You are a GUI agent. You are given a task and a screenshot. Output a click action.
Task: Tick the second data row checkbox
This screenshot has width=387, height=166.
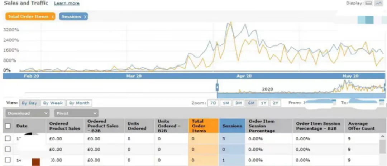[x=8, y=149]
